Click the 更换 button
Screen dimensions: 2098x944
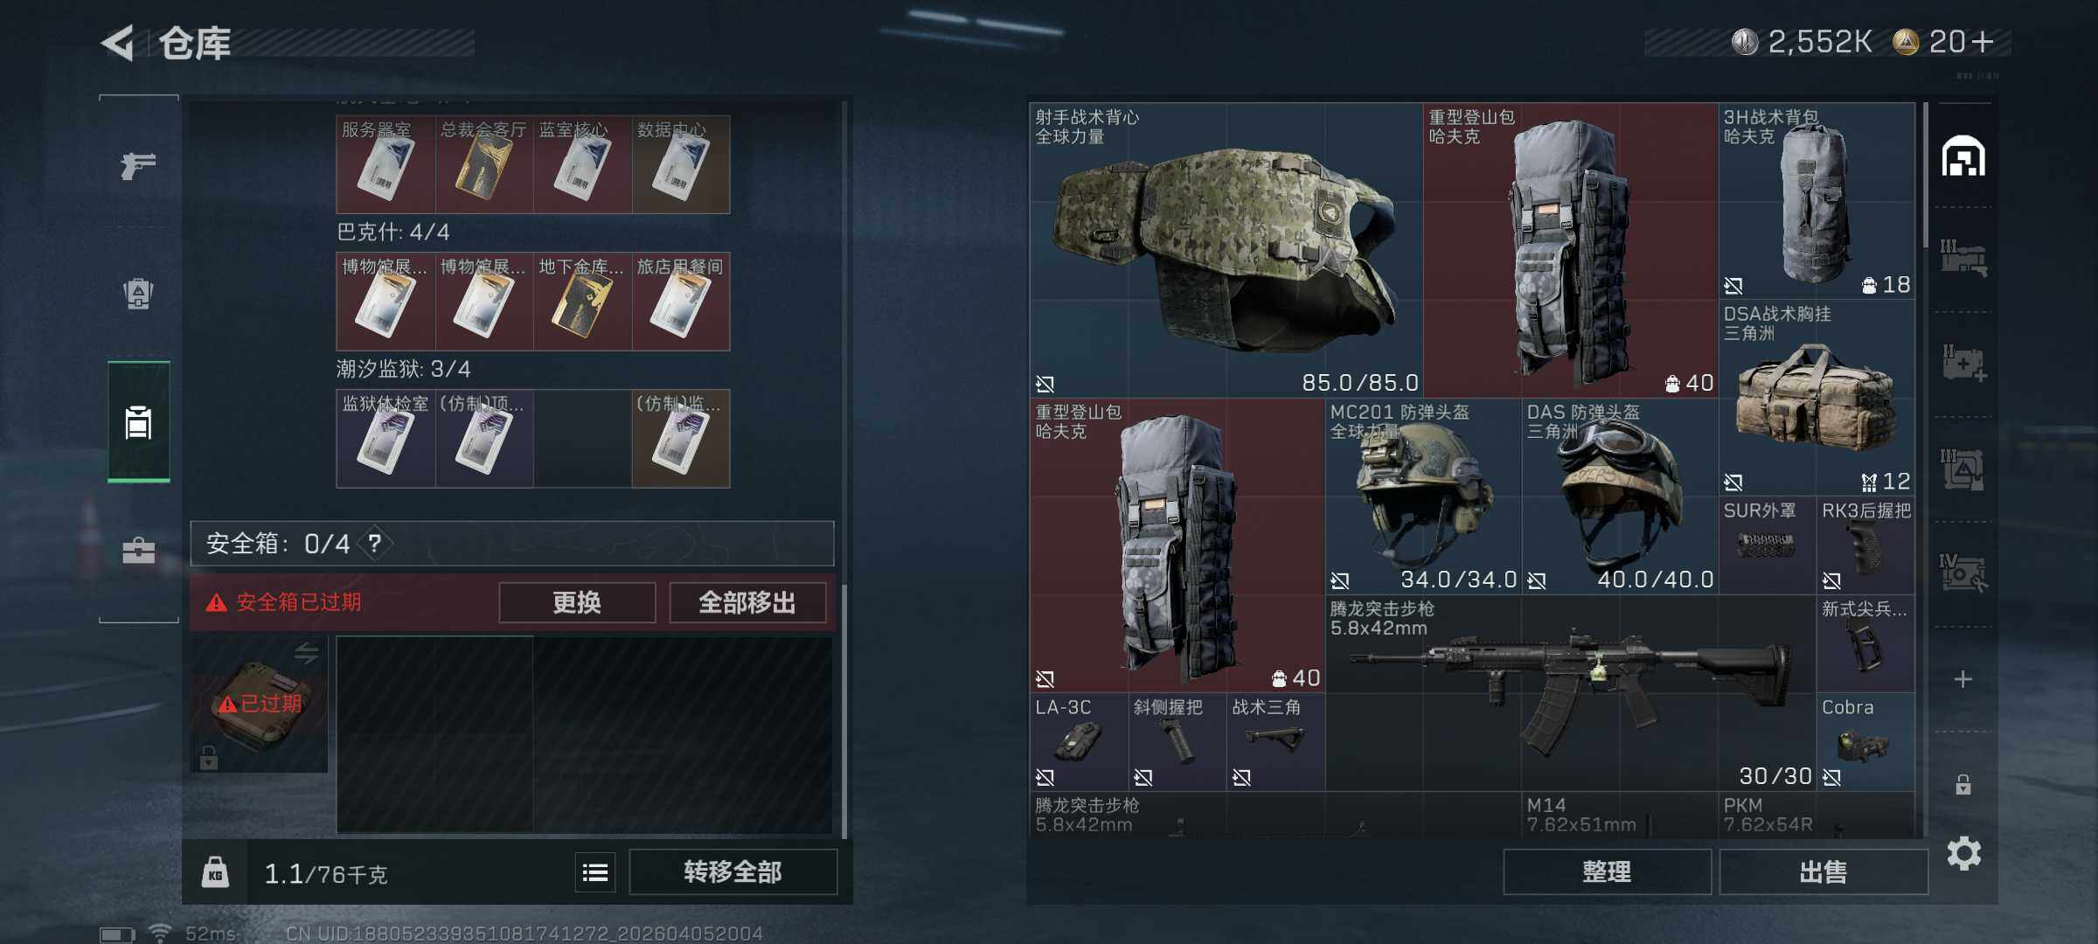(x=577, y=602)
